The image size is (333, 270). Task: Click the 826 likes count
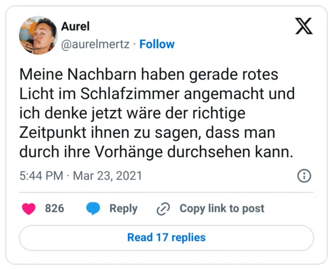point(54,209)
